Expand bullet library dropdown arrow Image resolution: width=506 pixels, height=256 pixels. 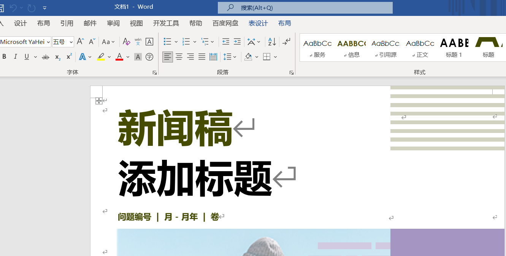(x=176, y=42)
